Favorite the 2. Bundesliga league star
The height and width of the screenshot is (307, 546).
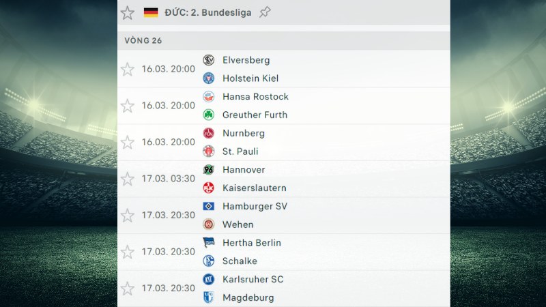[128, 13]
